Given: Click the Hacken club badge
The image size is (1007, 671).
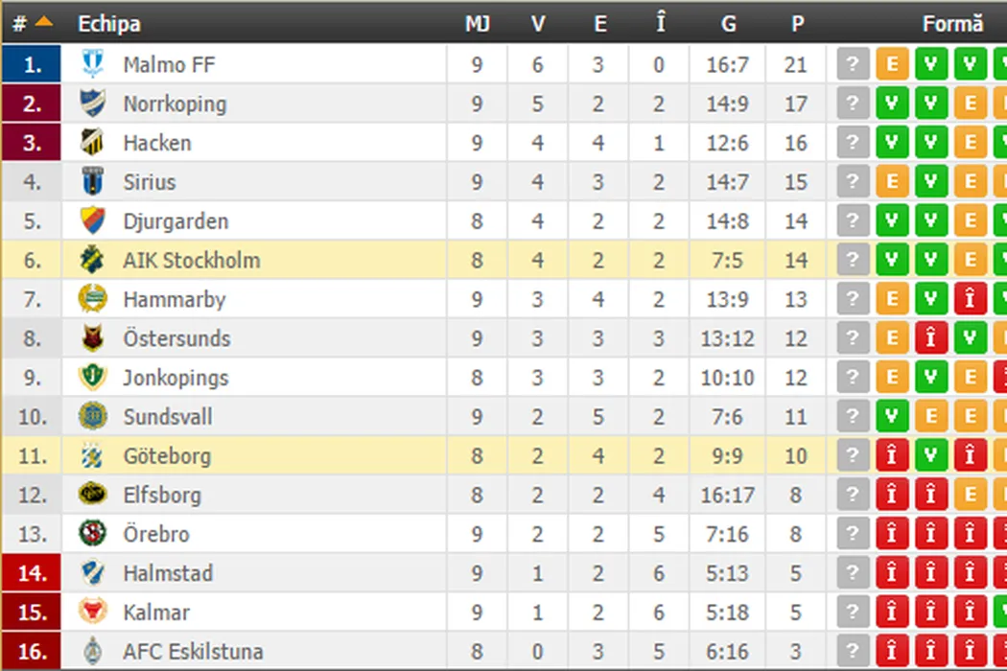Looking at the screenshot, I should point(92,143).
